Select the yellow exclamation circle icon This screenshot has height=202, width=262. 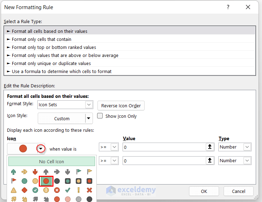pos(46,190)
